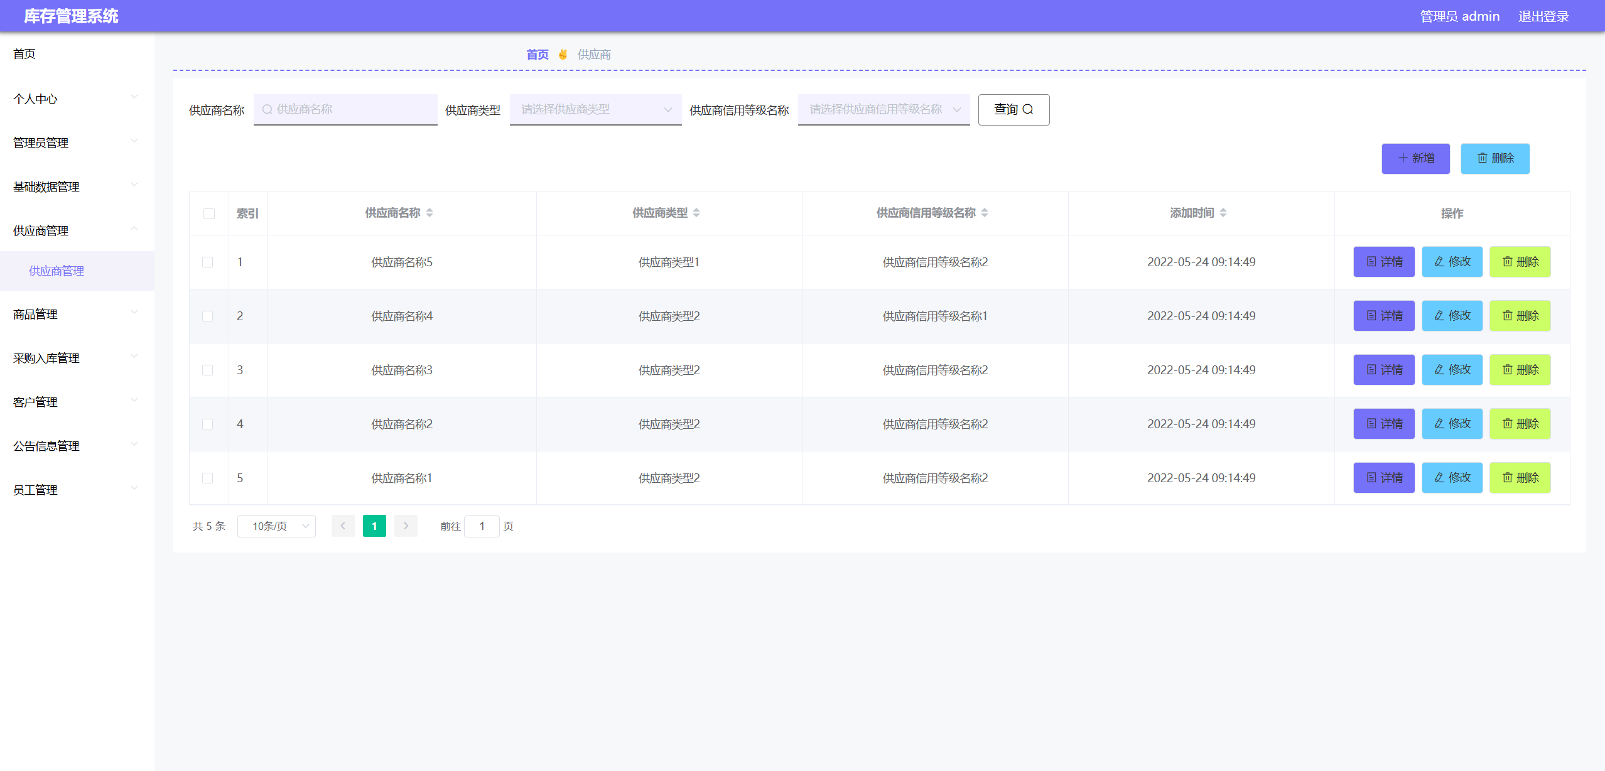Open the 请选择供应商类型 dropdown
The width and height of the screenshot is (1605, 771).
595,109
